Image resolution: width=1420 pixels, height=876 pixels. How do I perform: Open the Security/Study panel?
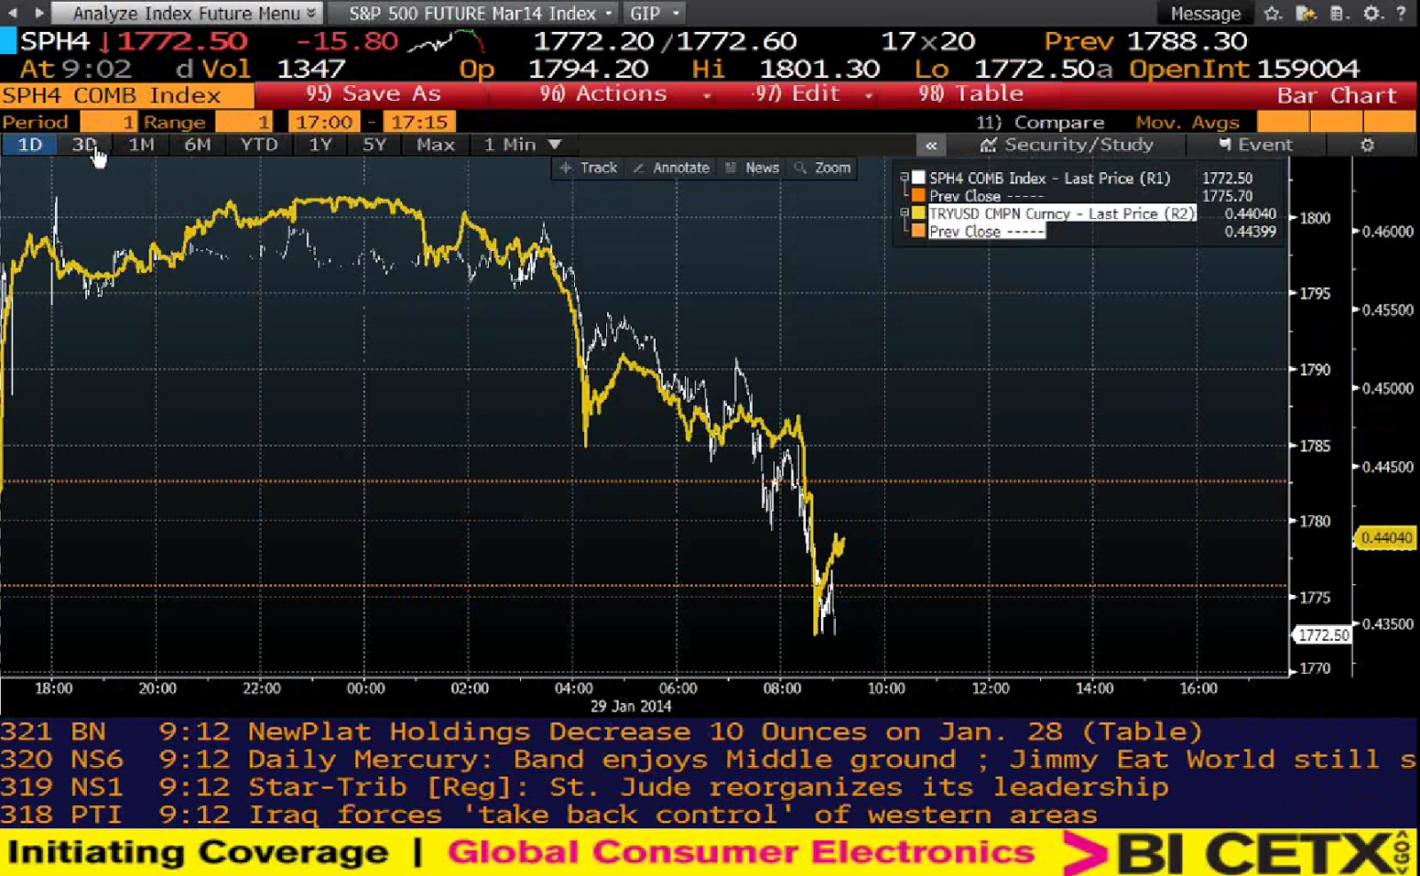point(1066,145)
